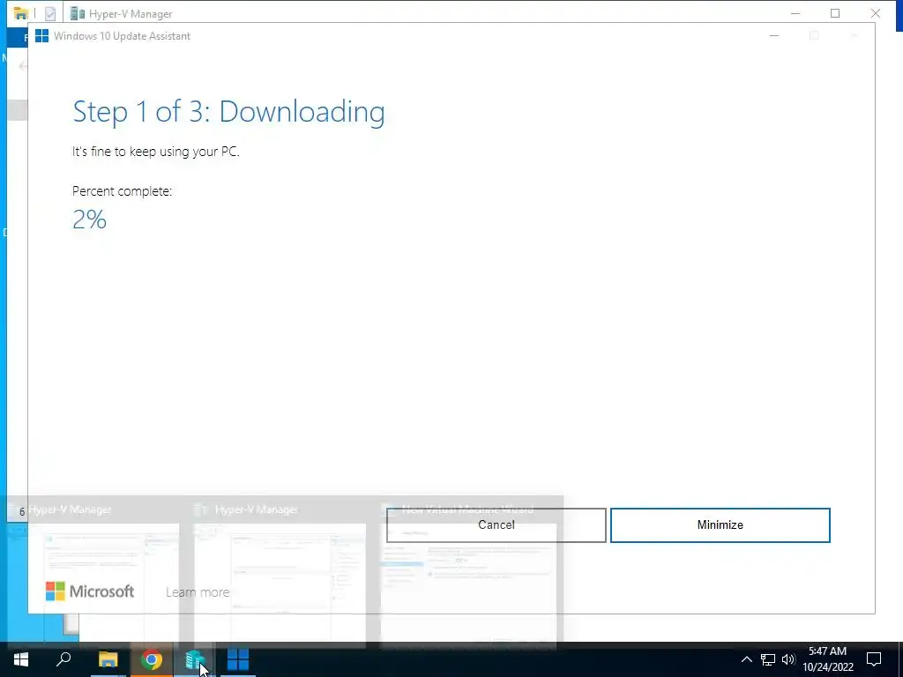Open the Learn more link
Viewport: 903px width, 677px height.
pyautogui.click(x=198, y=591)
